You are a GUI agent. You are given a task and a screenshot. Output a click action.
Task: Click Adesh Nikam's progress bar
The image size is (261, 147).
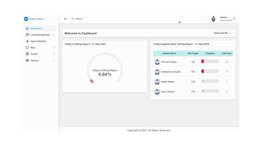210,81
